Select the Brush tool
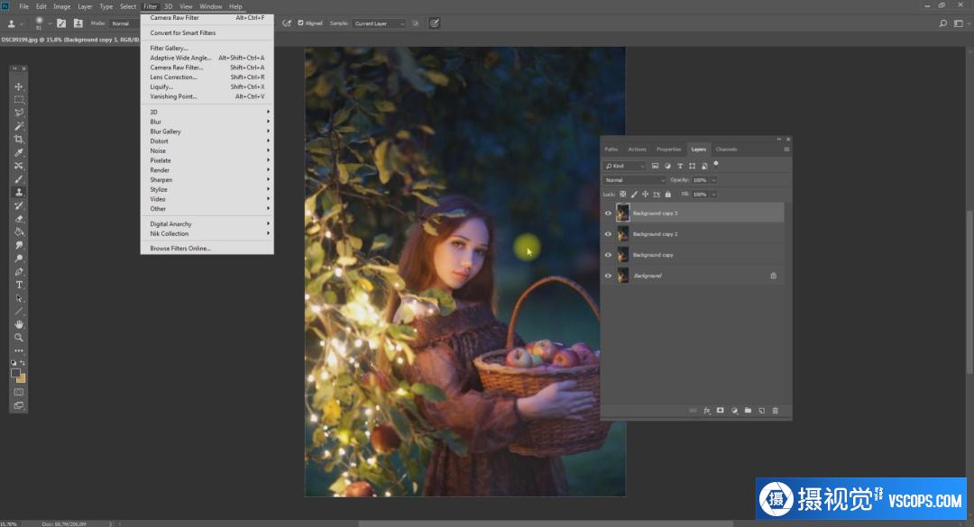Image resolution: width=974 pixels, height=527 pixels. click(x=19, y=178)
